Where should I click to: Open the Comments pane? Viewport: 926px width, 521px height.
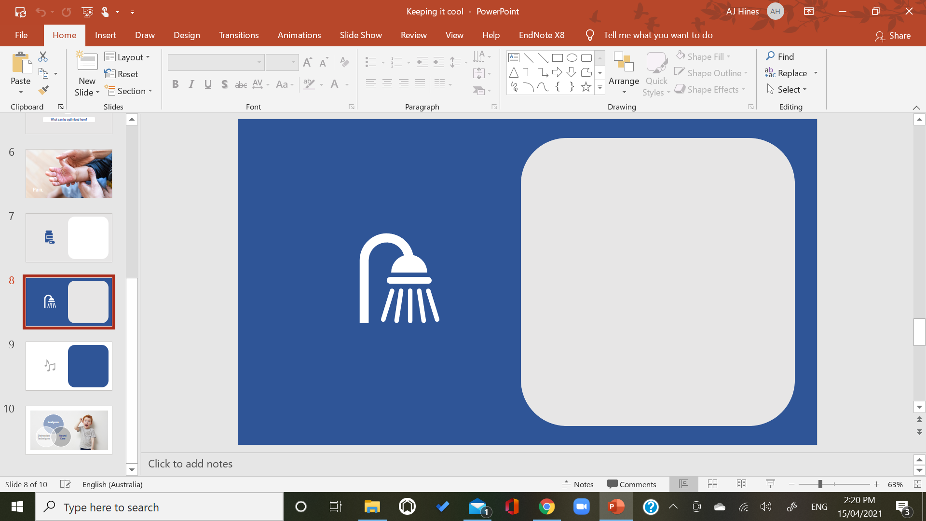click(x=632, y=484)
